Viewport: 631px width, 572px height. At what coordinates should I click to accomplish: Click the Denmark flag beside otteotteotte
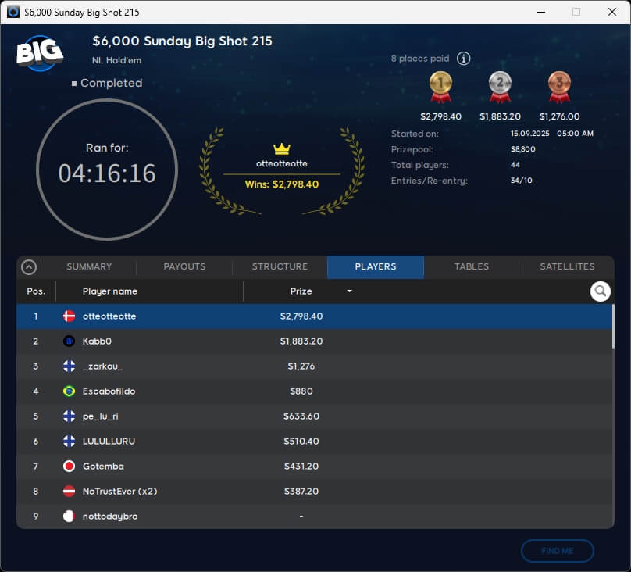[69, 316]
